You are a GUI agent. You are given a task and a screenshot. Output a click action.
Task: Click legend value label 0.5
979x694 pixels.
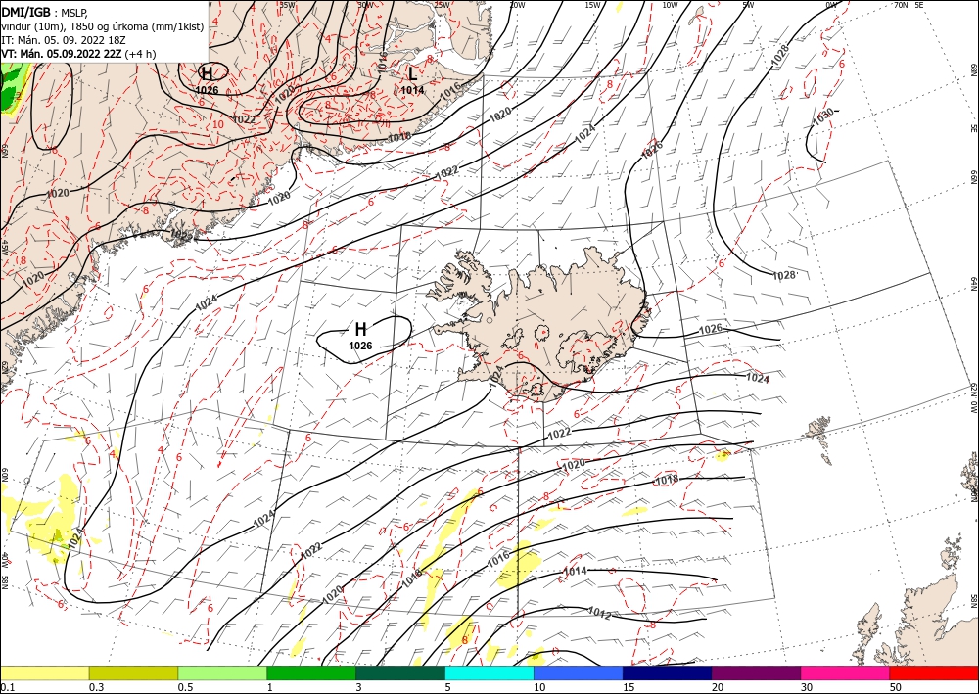pos(185,687)
